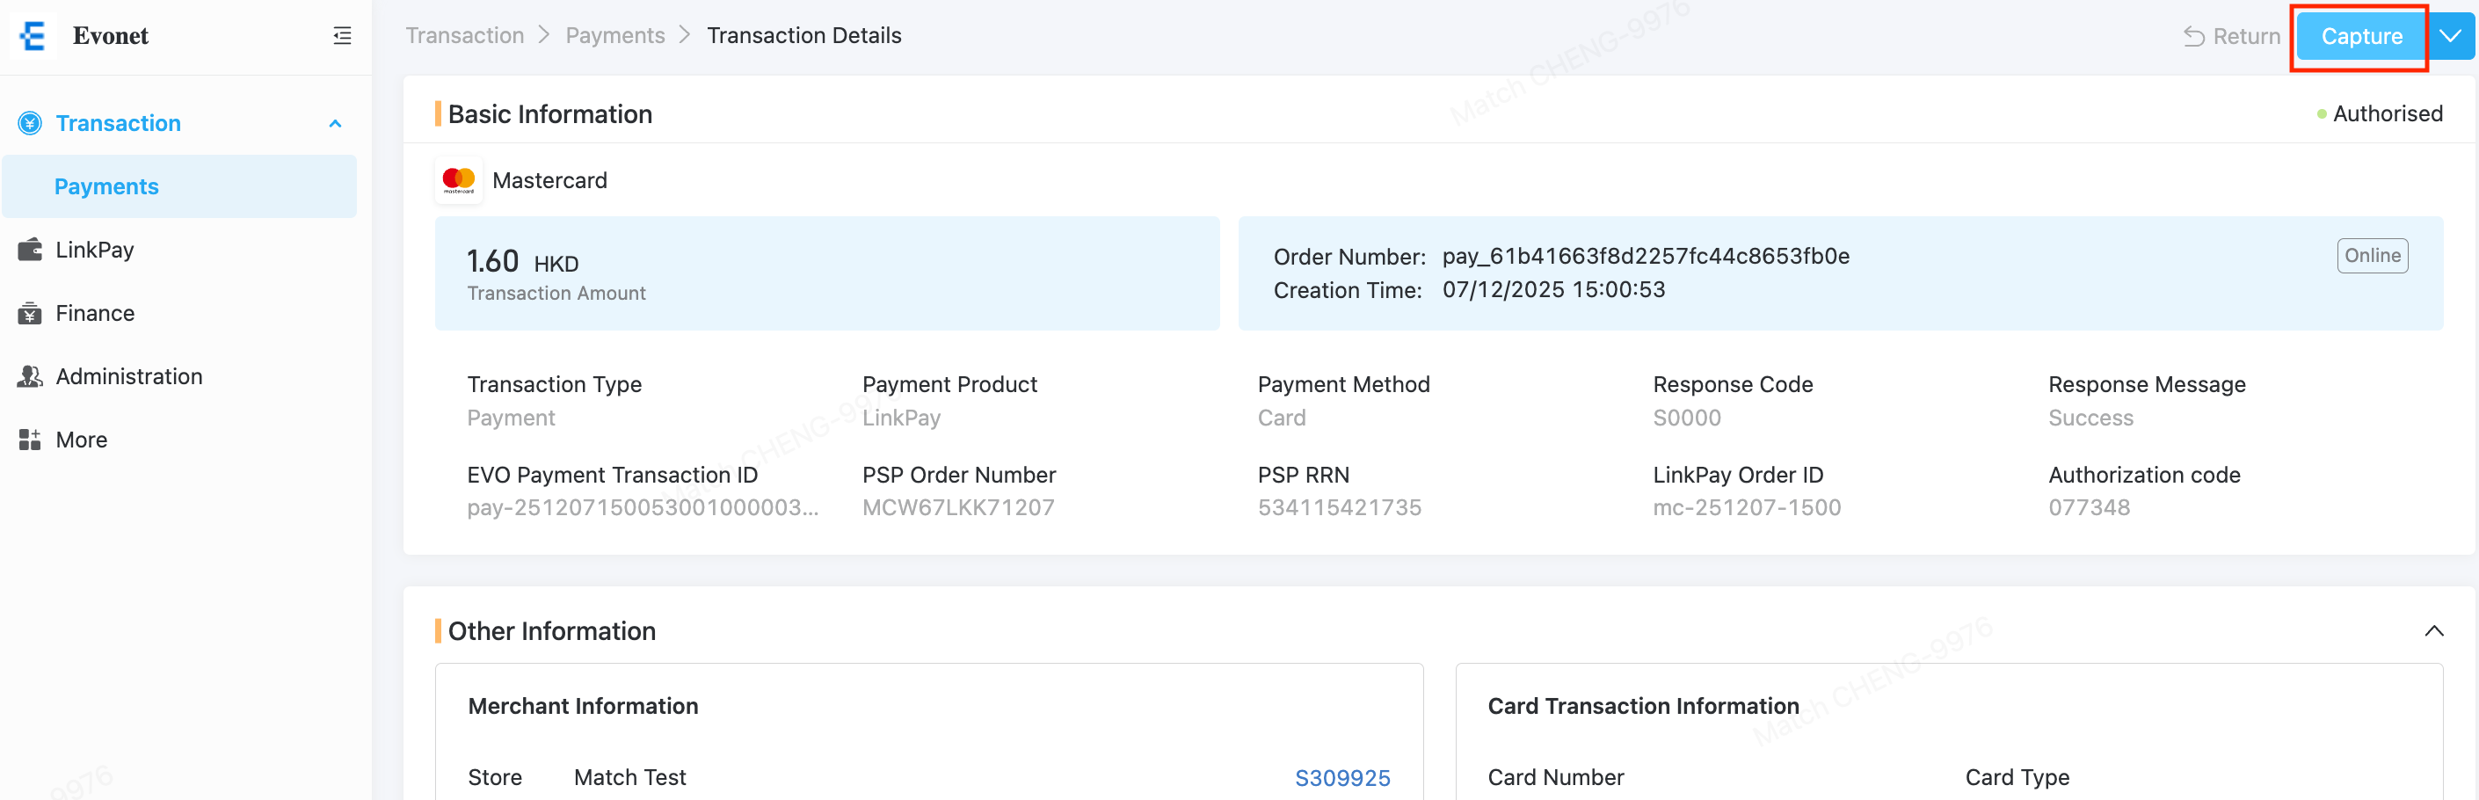Click the Transaction yen coin icon
The width and height of the screenshot is (2479, 800).
coord(30,123)
